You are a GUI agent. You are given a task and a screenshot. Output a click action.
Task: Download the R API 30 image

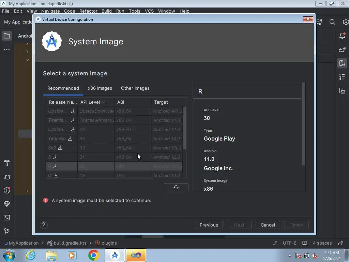tap(55, 166)
